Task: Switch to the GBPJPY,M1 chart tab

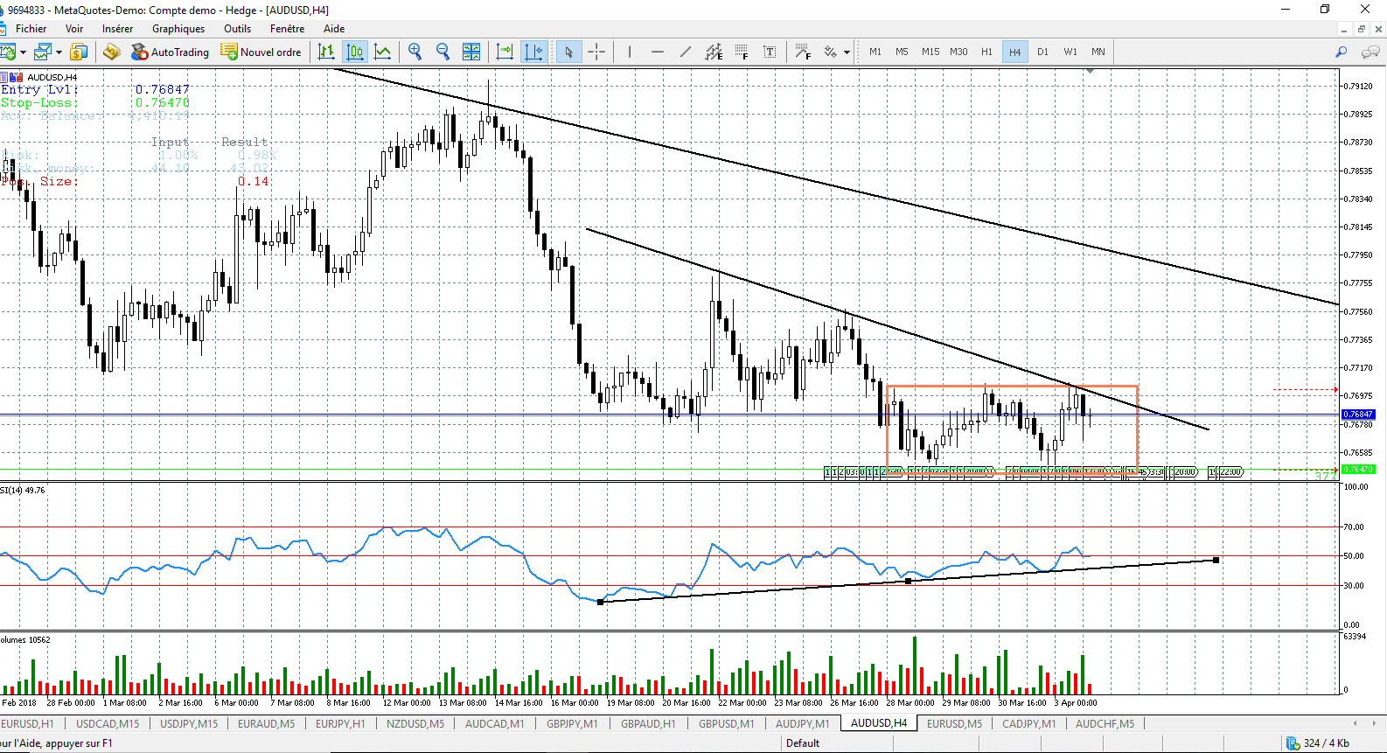Action: [x=572, y=724]
